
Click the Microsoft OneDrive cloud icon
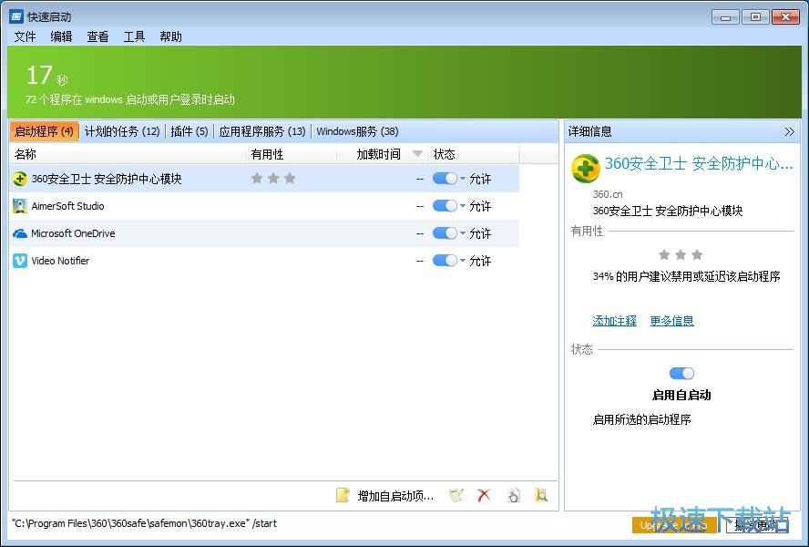(x=20, y=233)
